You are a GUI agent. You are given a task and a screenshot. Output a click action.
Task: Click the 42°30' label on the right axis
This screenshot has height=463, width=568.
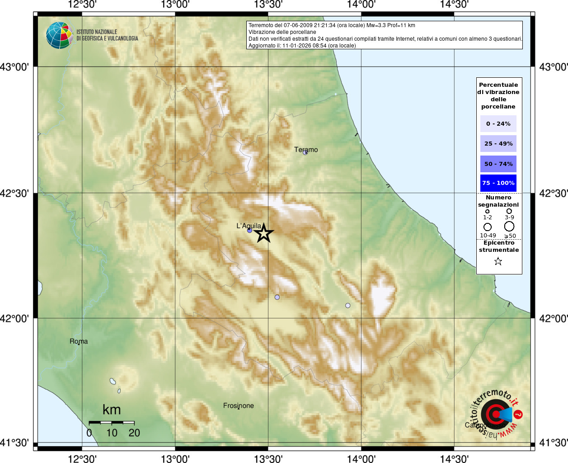(x=554, y=193)
